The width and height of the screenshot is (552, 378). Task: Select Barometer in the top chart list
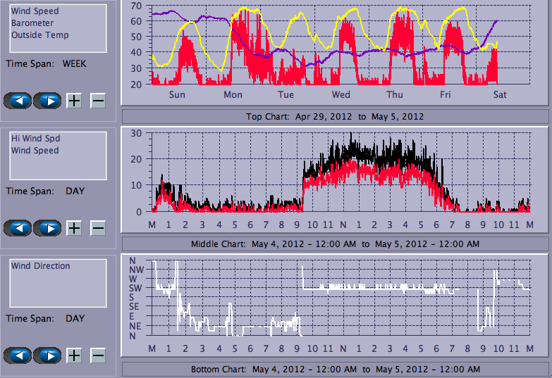pyautogui.click(x=32, y=23)
